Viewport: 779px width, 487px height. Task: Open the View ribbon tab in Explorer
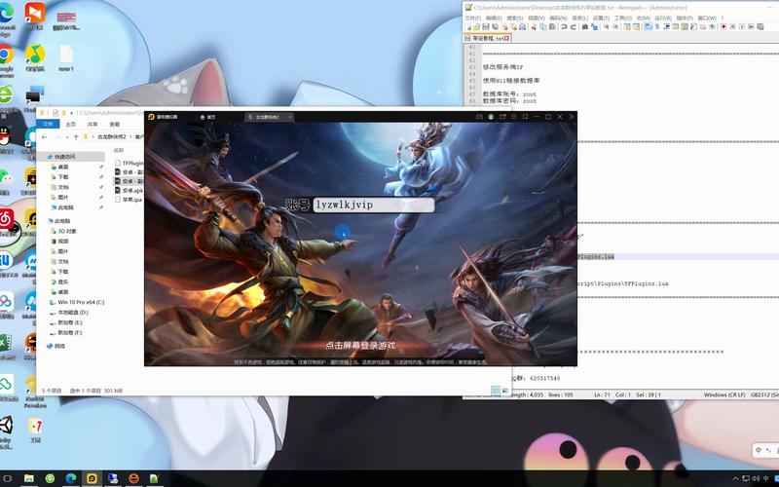point(114,125)
